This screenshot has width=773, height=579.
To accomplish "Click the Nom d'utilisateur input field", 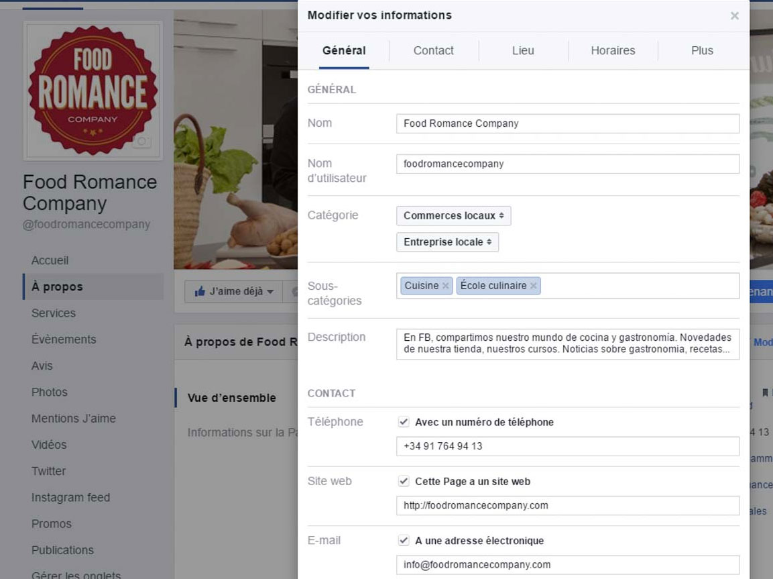I will (x=567, y=164).
